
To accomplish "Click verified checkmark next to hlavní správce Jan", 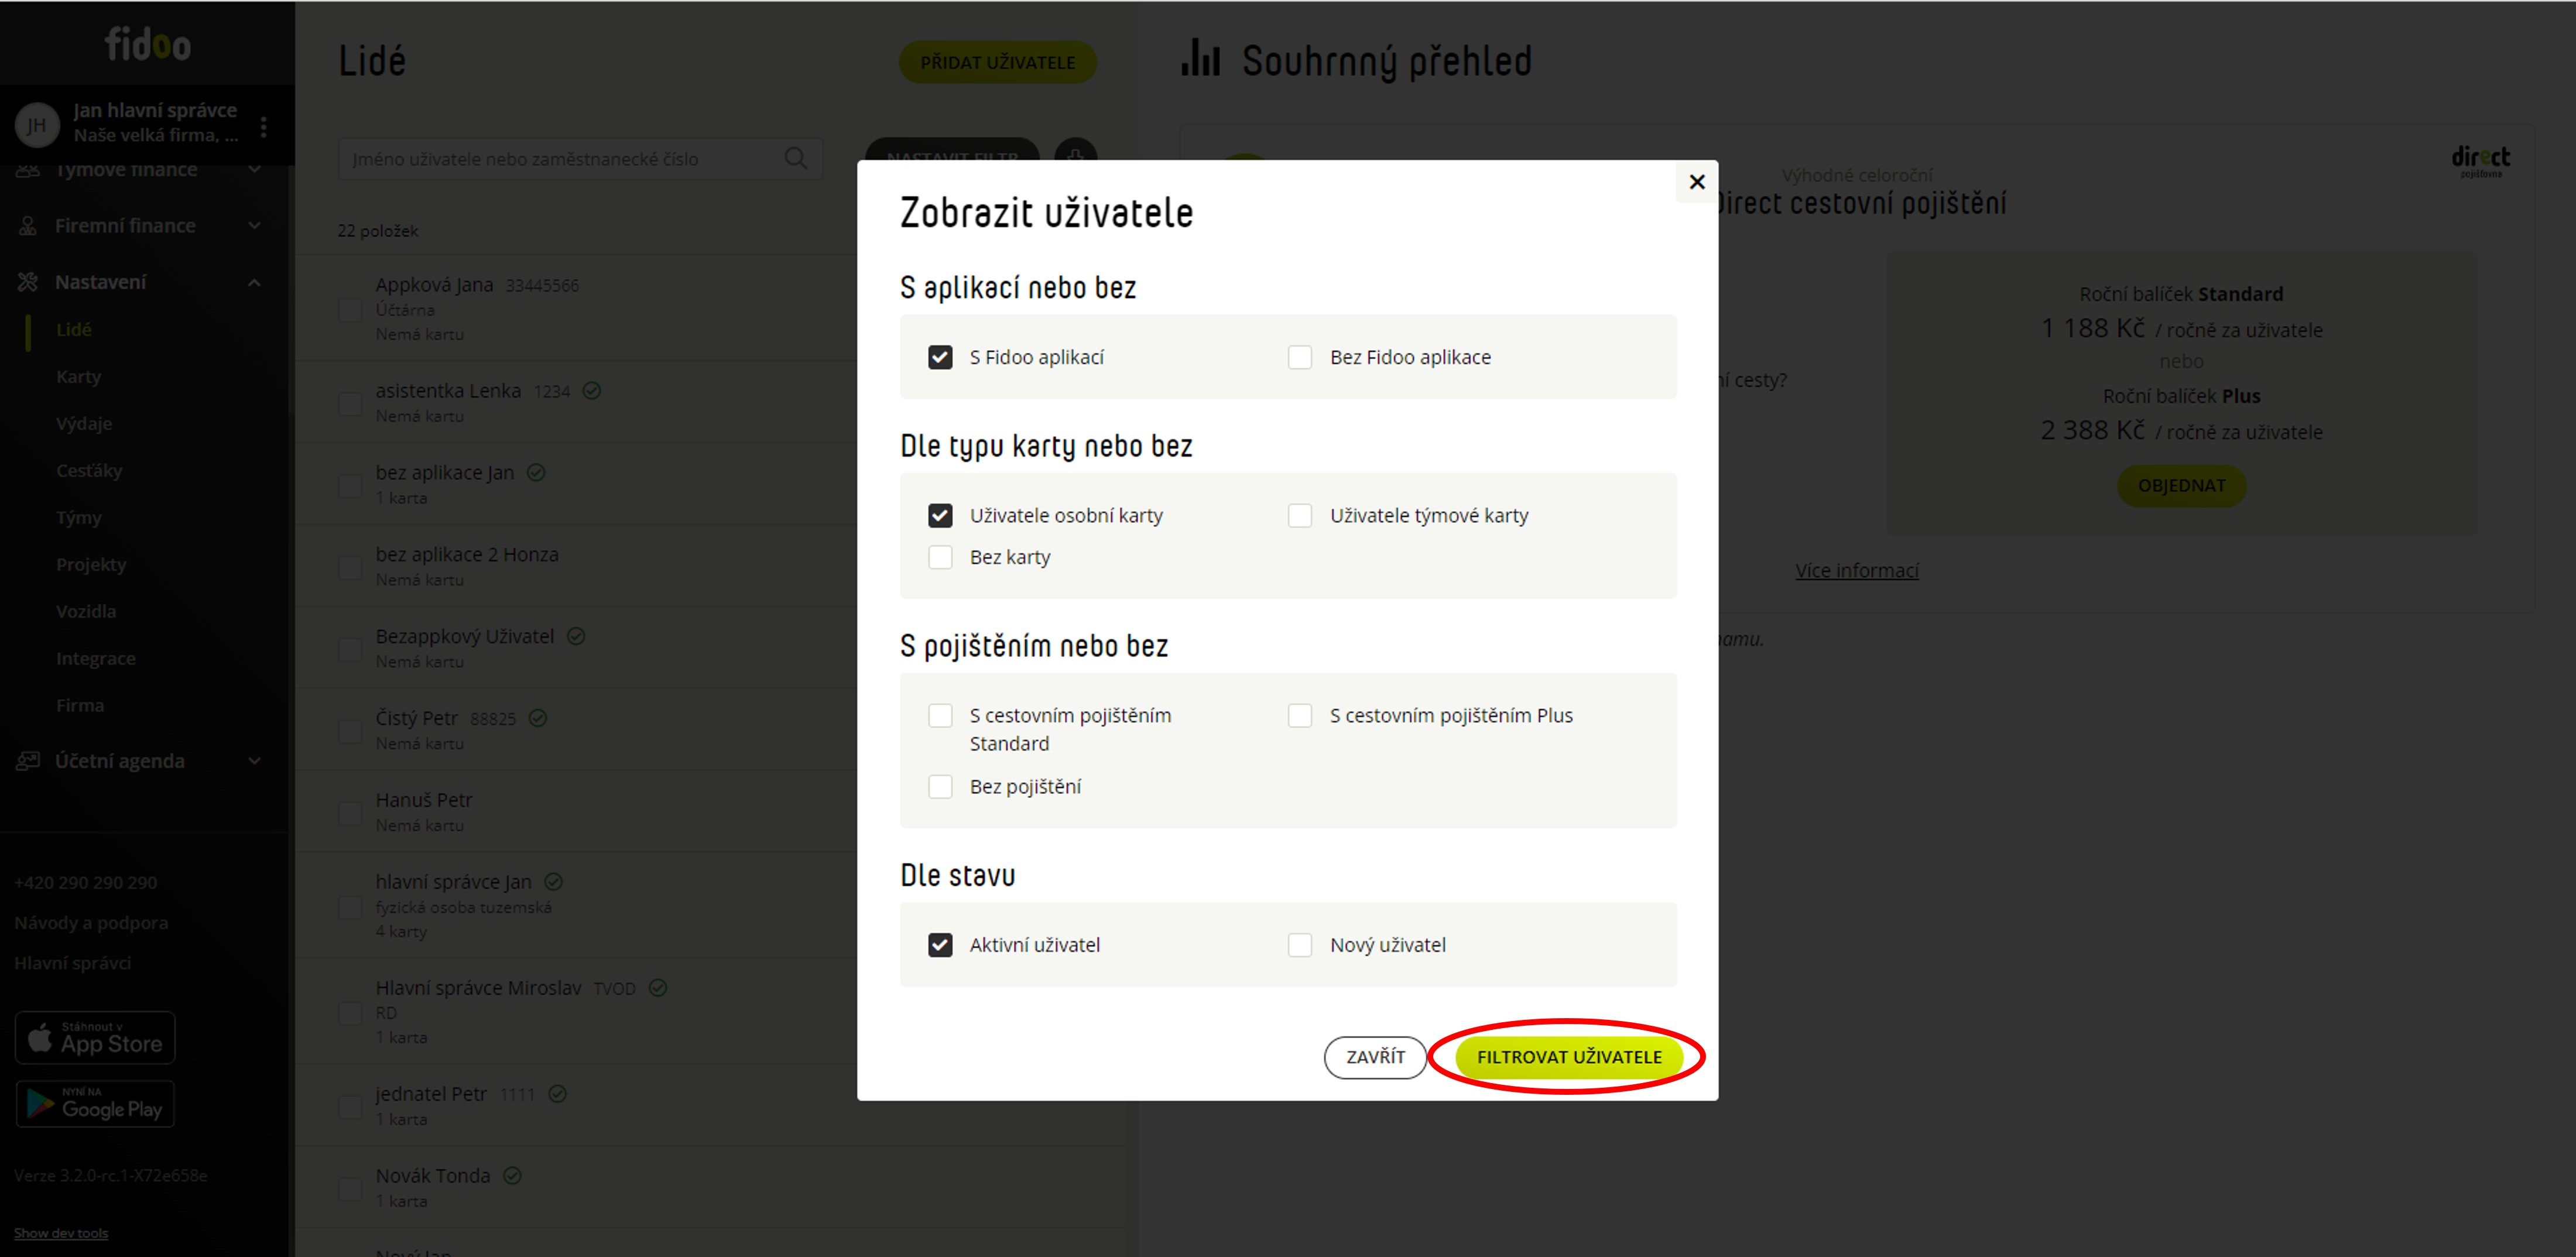I will coord(554,882).
